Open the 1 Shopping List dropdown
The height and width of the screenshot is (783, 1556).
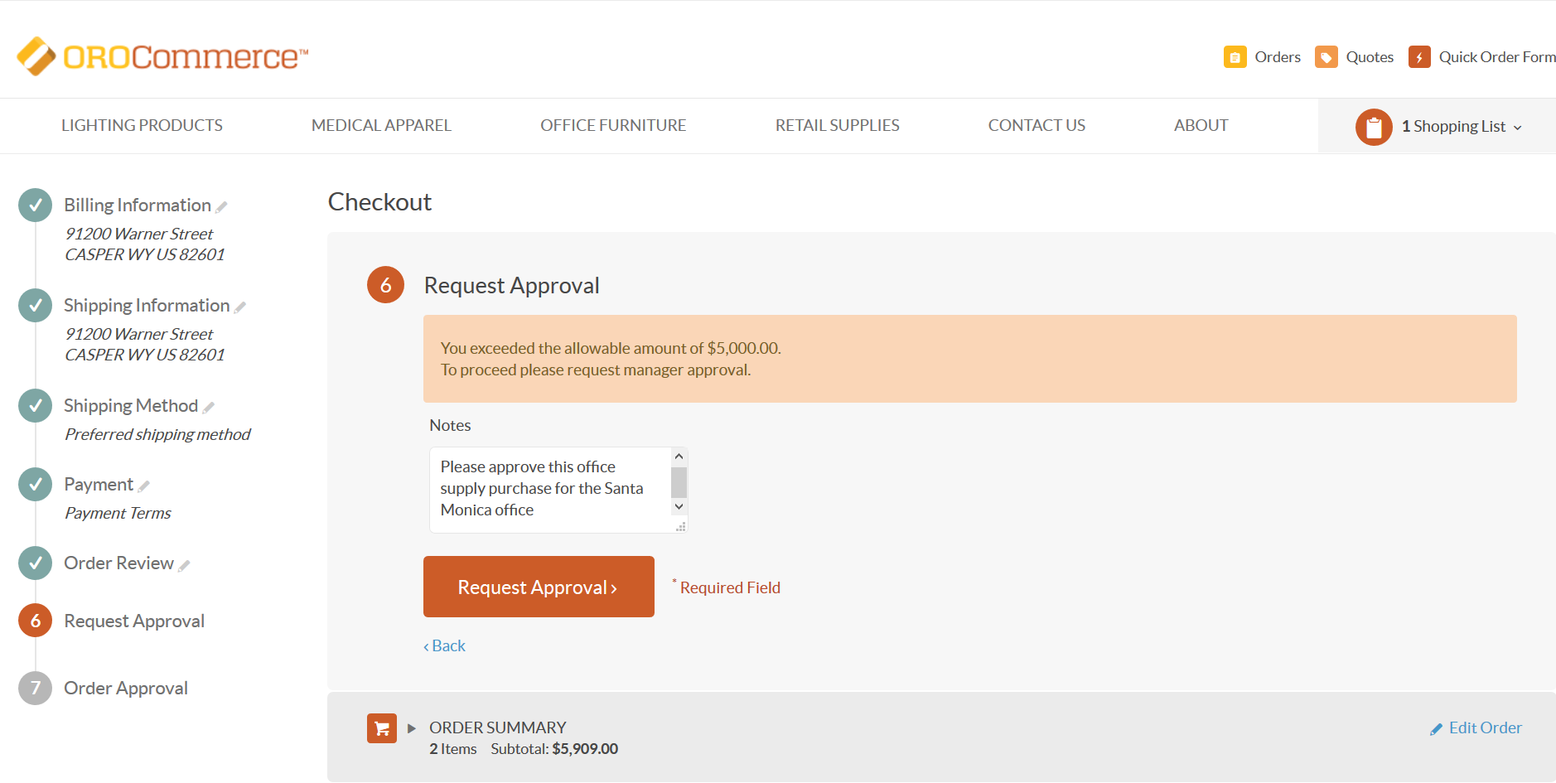click(1462, 127)
